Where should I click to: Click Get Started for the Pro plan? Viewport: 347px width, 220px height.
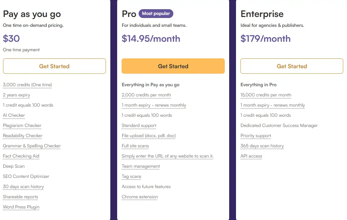coord(173,66)
